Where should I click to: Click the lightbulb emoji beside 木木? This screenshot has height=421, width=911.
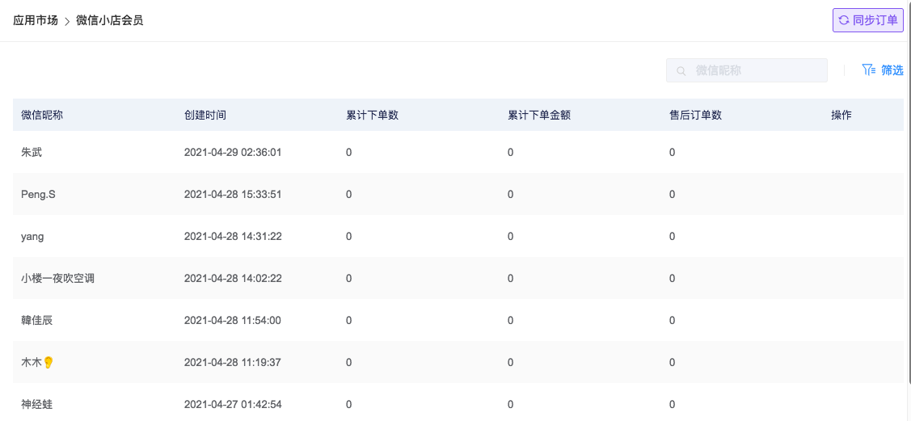49,362
